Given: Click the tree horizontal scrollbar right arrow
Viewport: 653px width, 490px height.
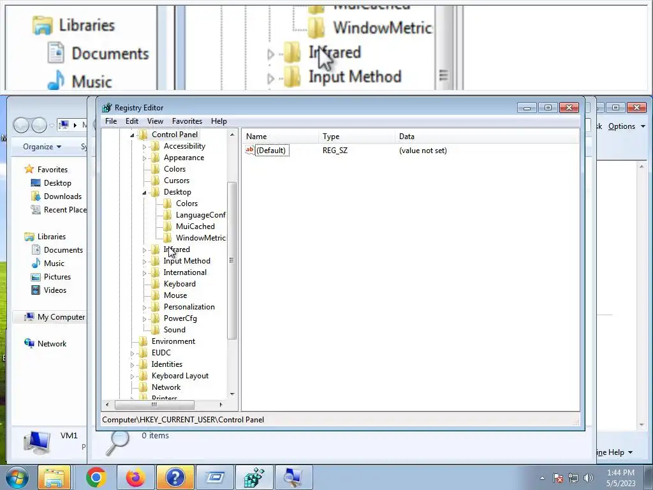Looking at the screenshot, I should coord(221,405).
